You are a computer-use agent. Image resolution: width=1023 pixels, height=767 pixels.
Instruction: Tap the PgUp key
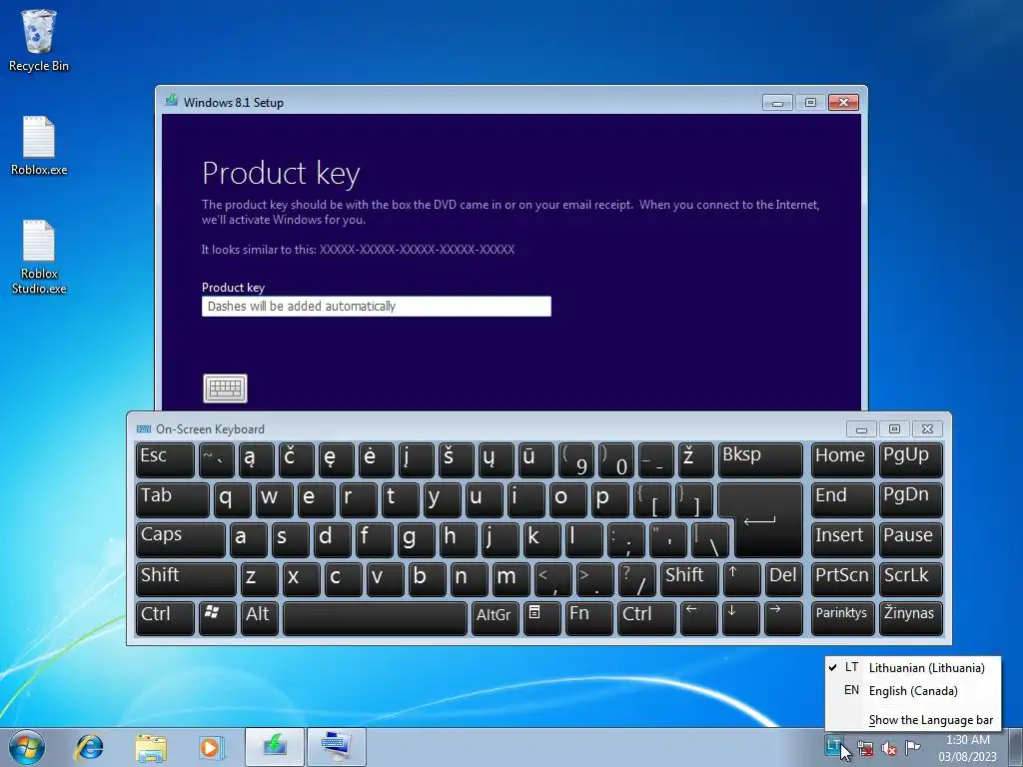tap(911, 459)
